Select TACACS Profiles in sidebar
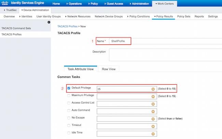This screenshot has width=222, height=139. (25, 34)
